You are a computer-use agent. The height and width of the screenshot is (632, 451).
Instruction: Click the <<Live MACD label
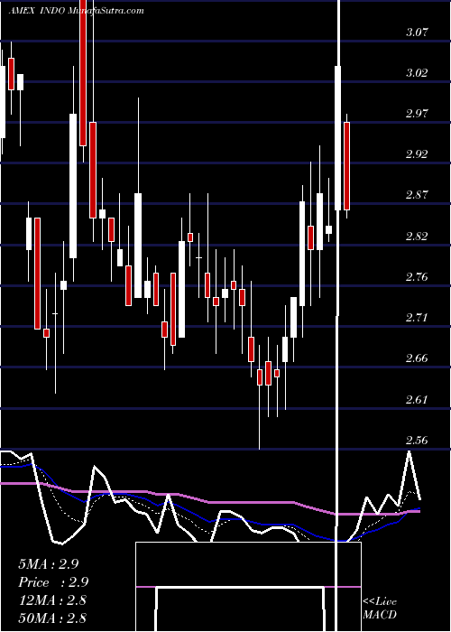pos(380,609)
